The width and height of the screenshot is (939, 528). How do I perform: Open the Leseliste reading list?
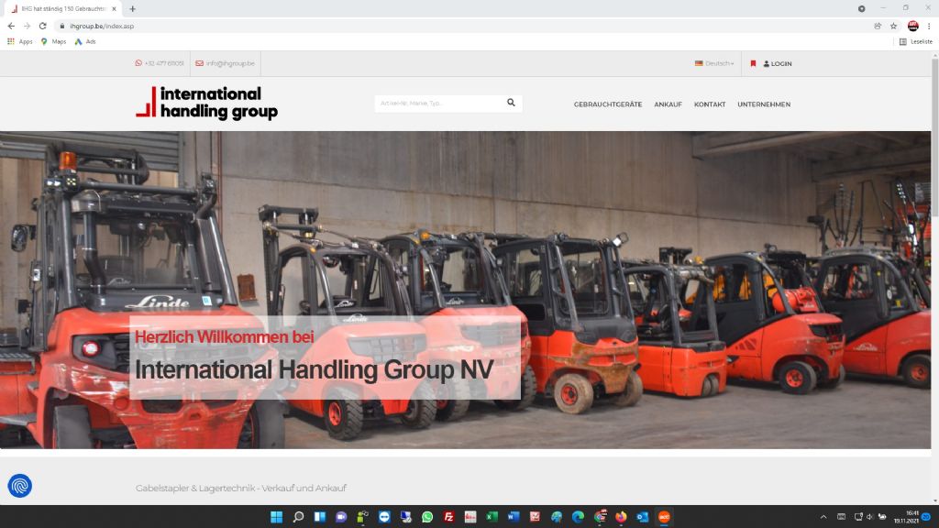coord(916,41)
